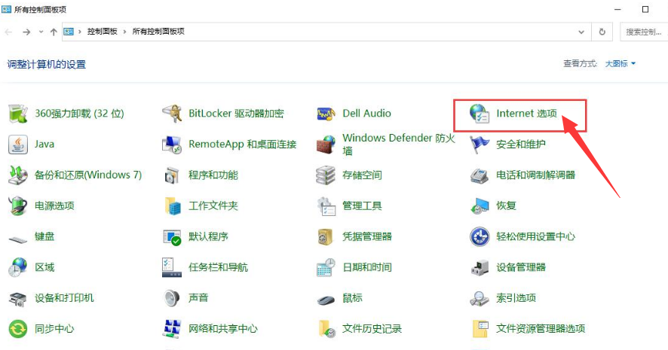Click the 电源选项 icon
The height and width of the screenshot is (350, 668).
pyautogui.click(x=18, y=205)
